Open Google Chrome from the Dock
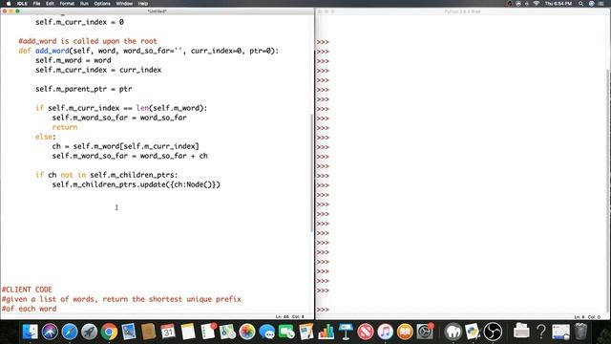 coord(109,332)
